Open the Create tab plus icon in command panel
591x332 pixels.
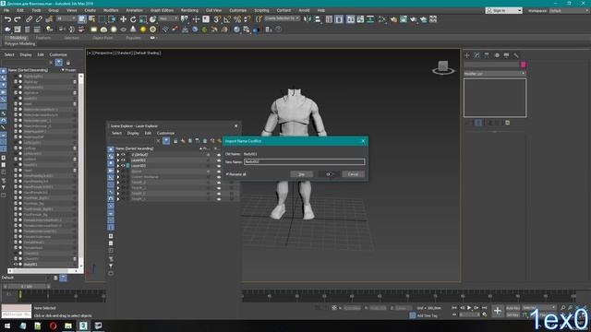point(467,55)
